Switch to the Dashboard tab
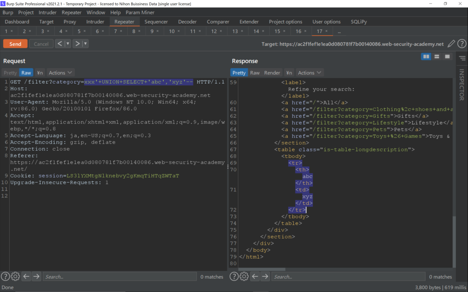 (x=17, y=22)
